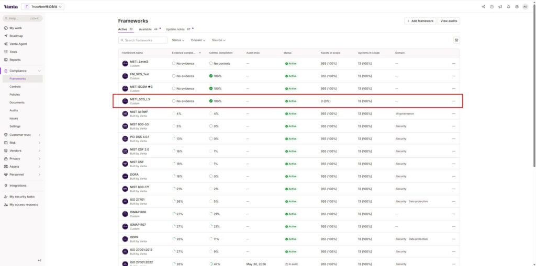Viewport: 536px width, 266px height.
Task: Switch to the Available tab
Action: click(x=145, y=29)
